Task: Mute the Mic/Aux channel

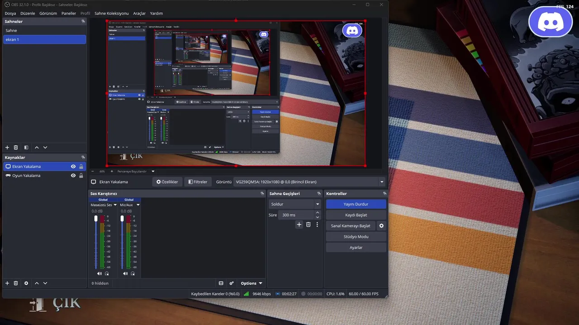Action: coord(125,274)
